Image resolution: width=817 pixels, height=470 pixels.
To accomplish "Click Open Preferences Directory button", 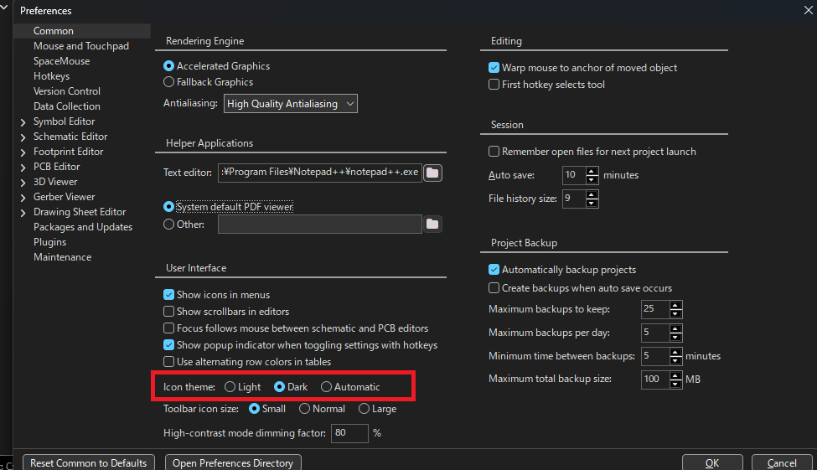I will tap(233, 462).
